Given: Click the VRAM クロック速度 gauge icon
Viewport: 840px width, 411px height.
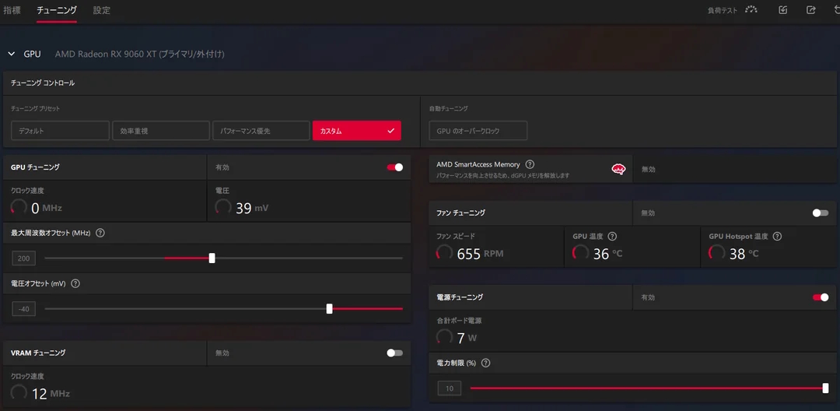Looking at the screenshot, I should click(19, 393).
